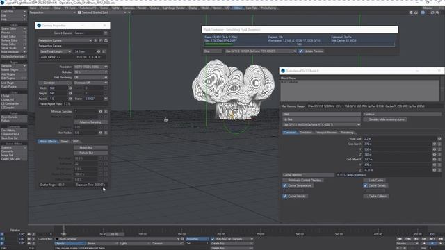Viewport: 445px width, 250px height.
Task: Click E button beside Minimum Samples
Action: [106, 111]
